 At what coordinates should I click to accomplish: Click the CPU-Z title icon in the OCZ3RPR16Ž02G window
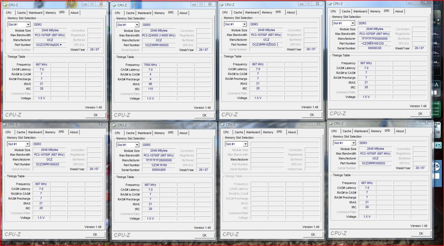tap(221, 5)
